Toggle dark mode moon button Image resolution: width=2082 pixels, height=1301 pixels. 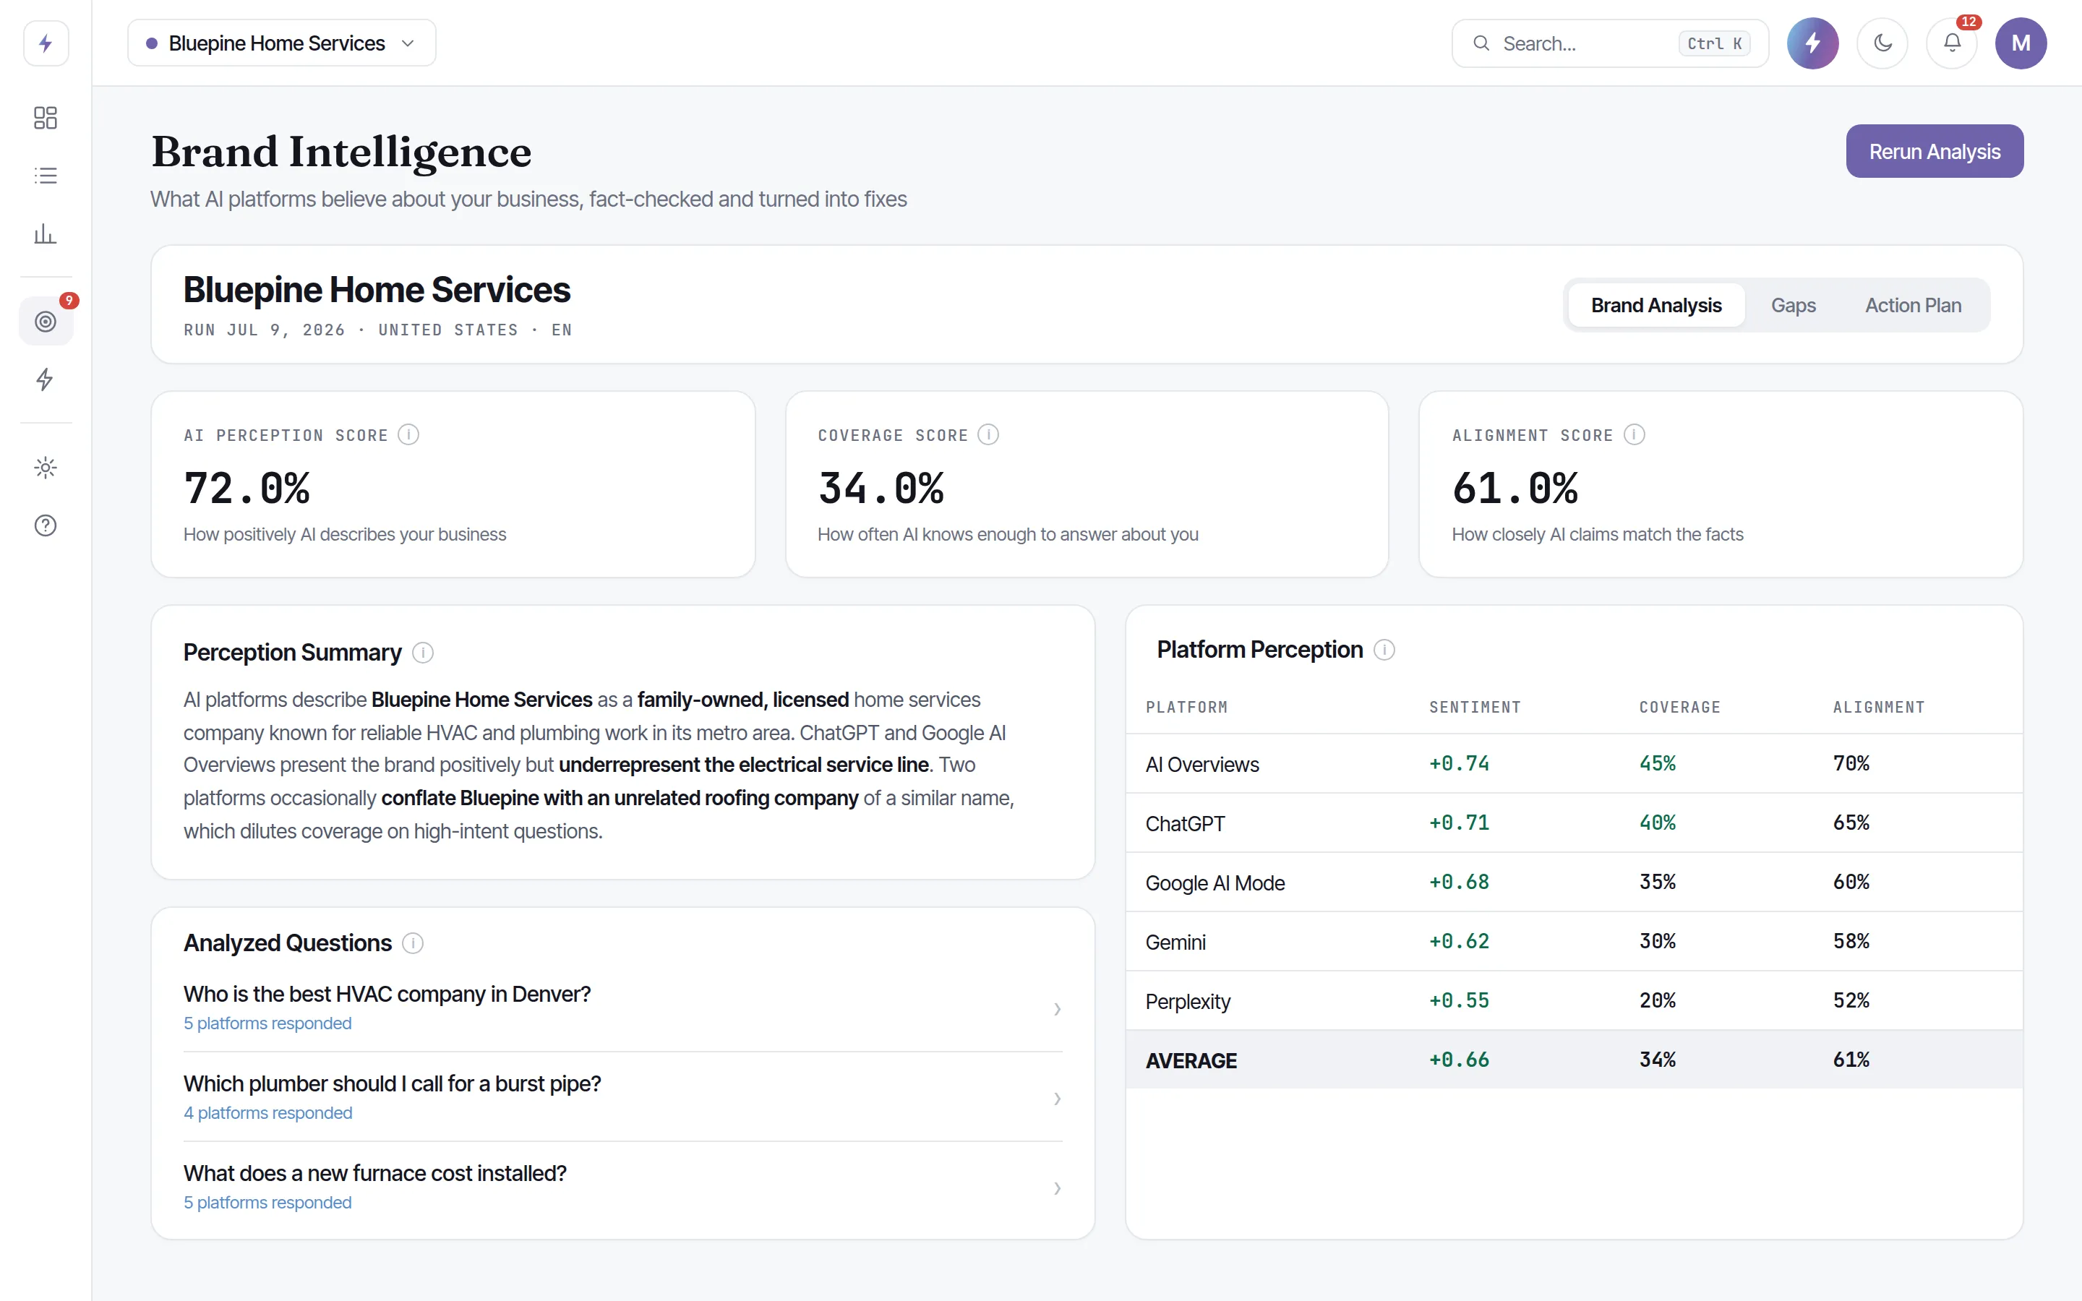(1882, 43)
